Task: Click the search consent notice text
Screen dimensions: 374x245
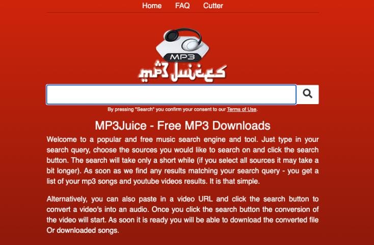Action: click(182, 109)
